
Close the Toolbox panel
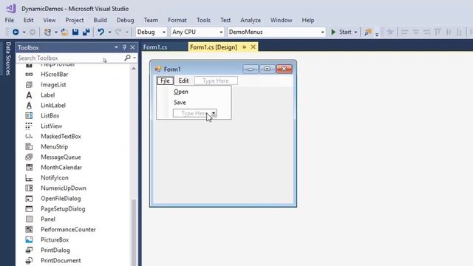click(x=132, y=47)
